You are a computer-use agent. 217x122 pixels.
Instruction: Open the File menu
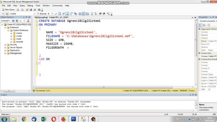[3, 5]
